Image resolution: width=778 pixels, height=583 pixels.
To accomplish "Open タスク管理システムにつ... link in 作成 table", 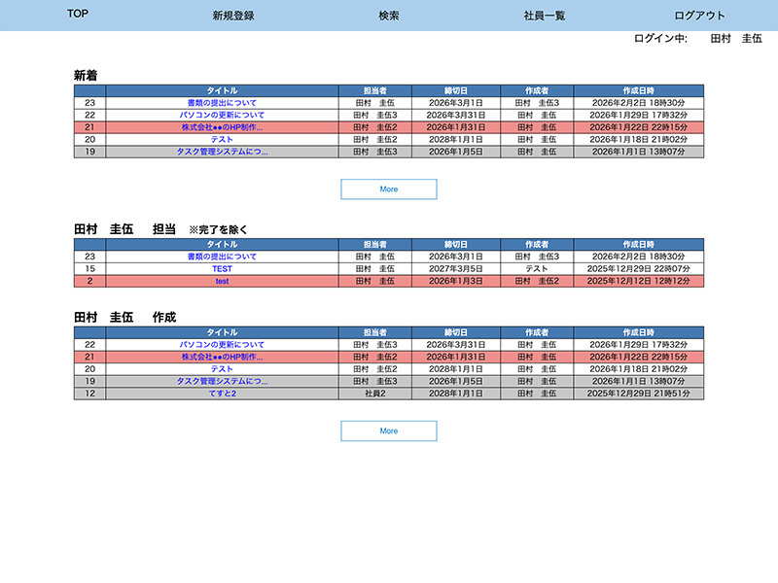I will (222, 382).
